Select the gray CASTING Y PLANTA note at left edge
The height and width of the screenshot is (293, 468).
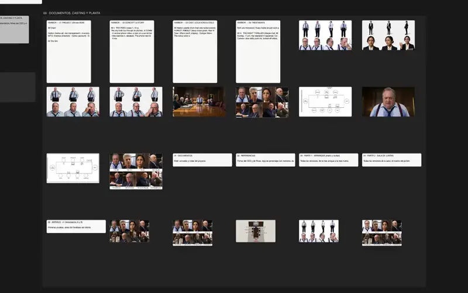pos(14,30)
